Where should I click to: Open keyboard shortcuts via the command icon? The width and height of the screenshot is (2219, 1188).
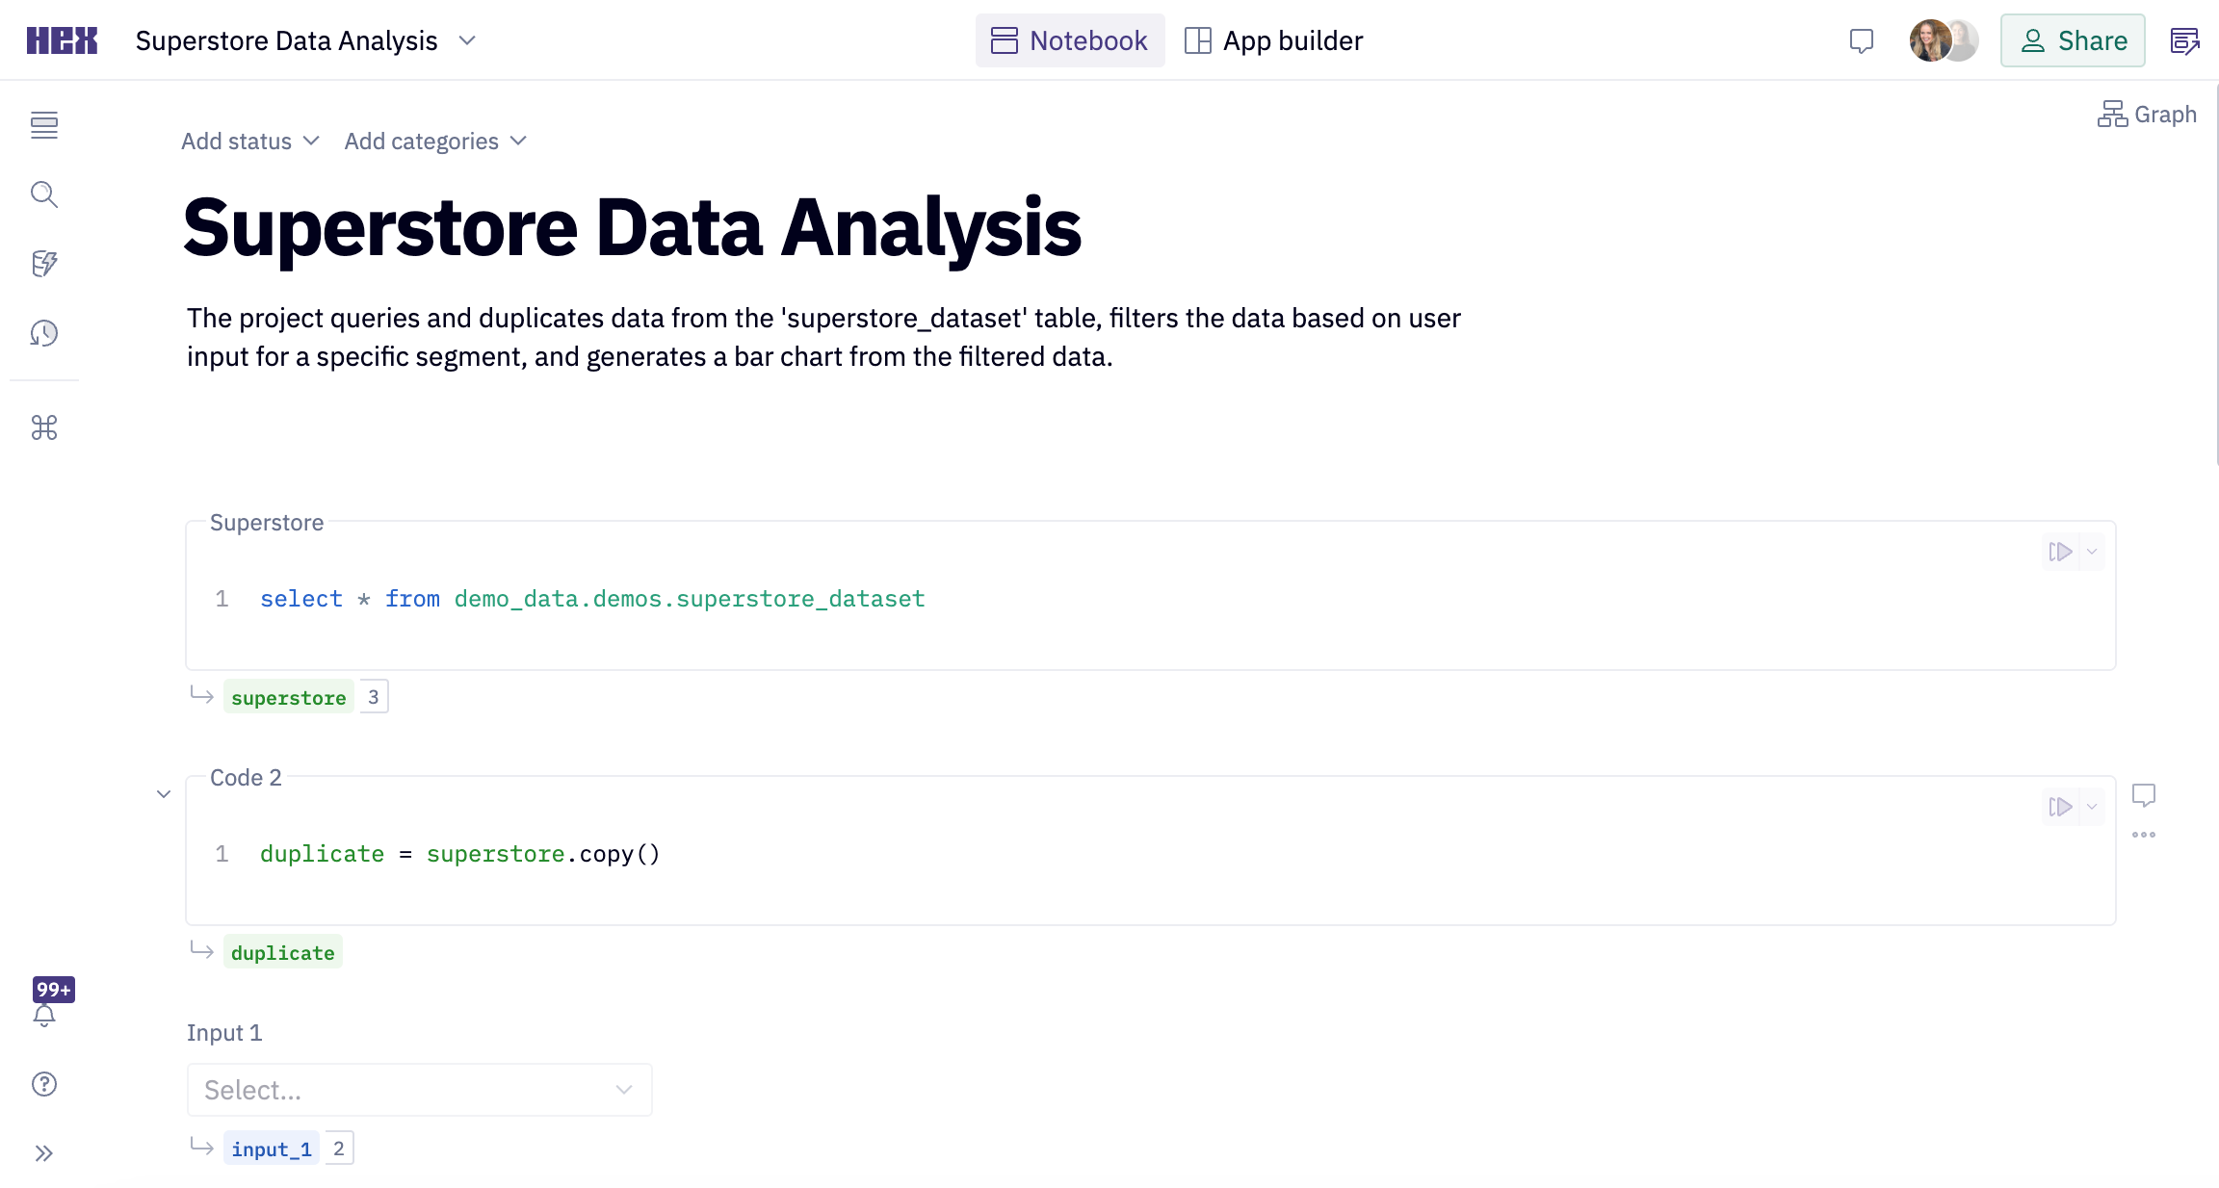pos(44,428)
